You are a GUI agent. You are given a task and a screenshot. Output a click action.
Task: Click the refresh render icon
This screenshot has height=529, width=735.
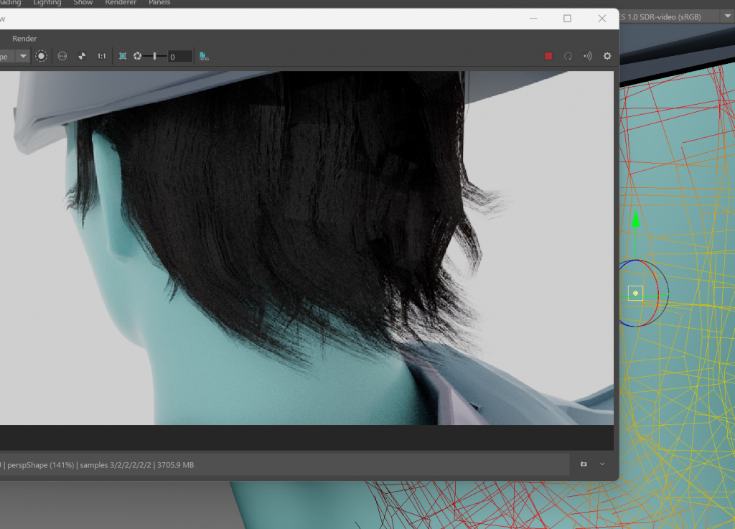[568, 56]
